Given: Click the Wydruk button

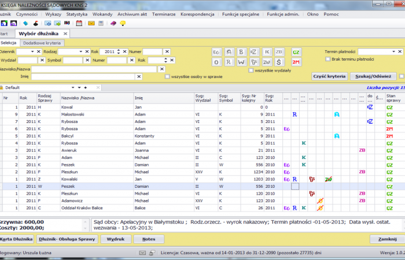Looking at the screenshot, I should 116,239.
